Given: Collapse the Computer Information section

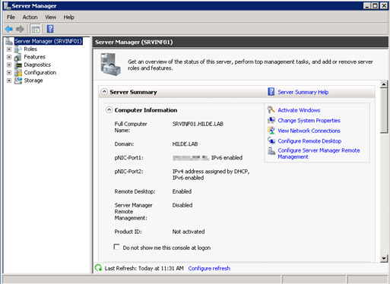Looking at the screenshot, I should (109, 110).
